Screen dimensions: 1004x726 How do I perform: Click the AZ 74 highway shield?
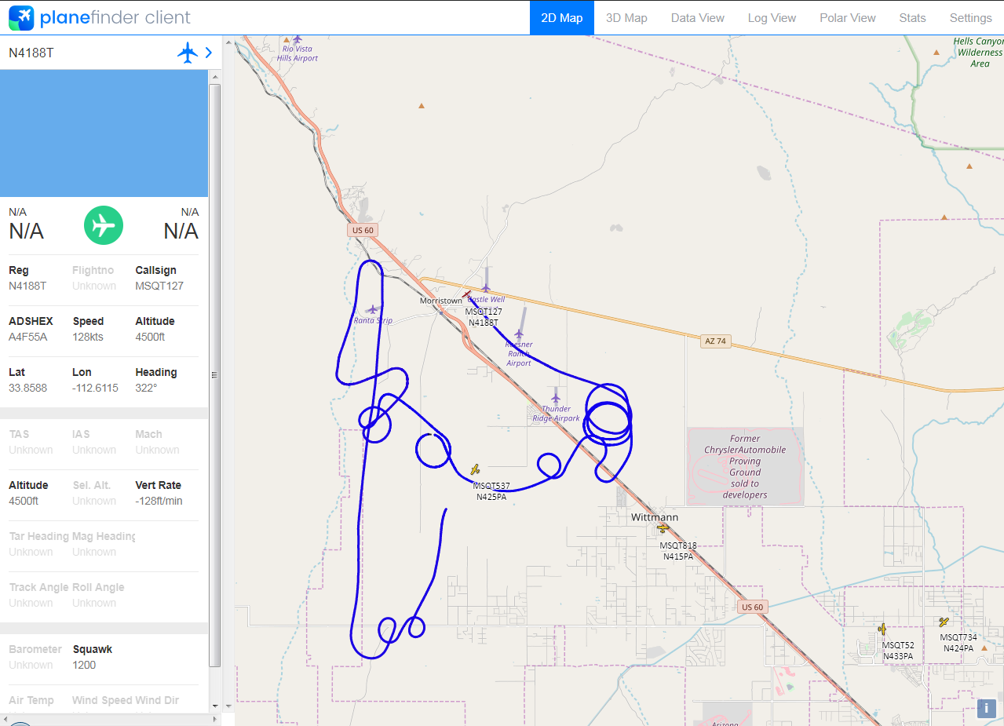click(x=715, y=340)
